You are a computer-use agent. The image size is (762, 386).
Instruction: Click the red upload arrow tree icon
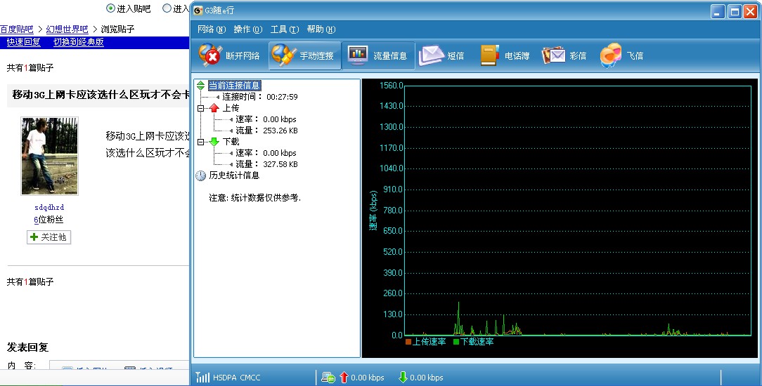pyautogui.click(x=214, y=107)
